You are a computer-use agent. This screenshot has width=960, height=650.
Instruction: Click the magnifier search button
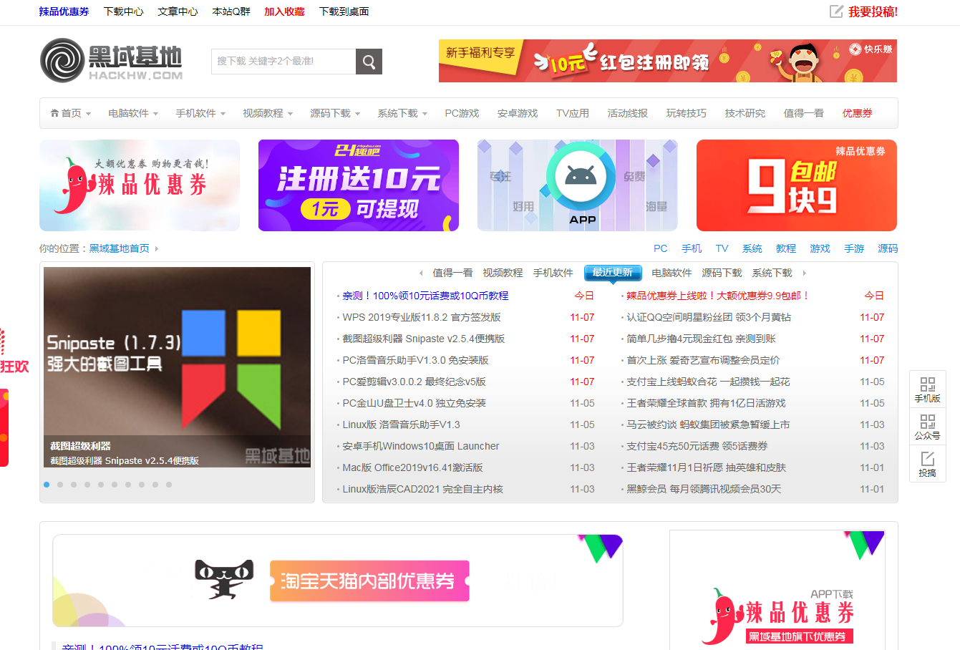coord(369,62)
